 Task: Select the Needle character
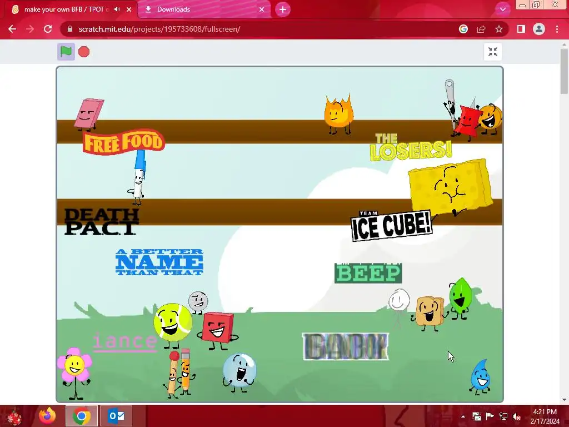tap(450, 102)
